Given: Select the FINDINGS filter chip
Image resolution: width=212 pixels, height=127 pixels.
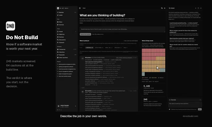Looking at the screenshot, I should [89, 48].
